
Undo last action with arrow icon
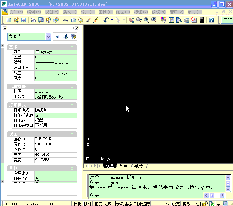106,20
